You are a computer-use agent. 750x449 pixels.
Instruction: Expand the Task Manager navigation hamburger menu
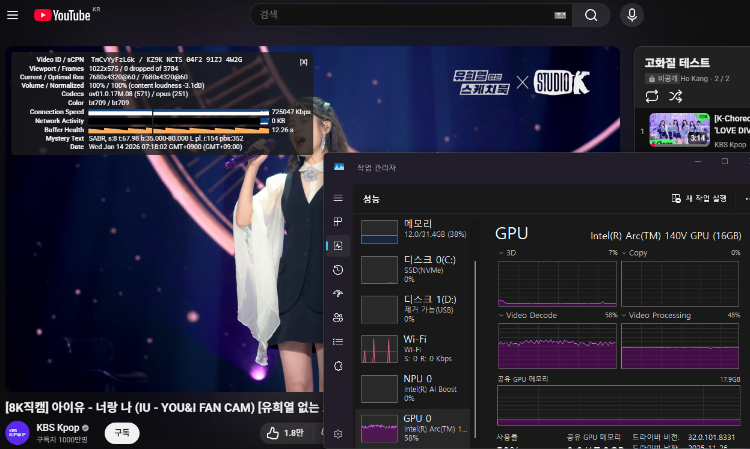(x=338, y=198)
